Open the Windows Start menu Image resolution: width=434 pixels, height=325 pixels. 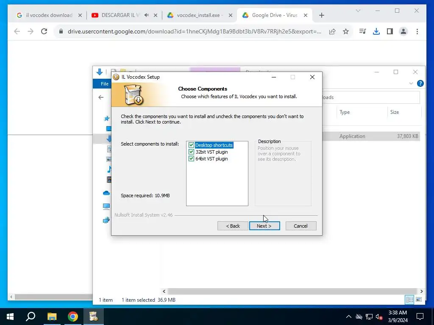point(10,317)
